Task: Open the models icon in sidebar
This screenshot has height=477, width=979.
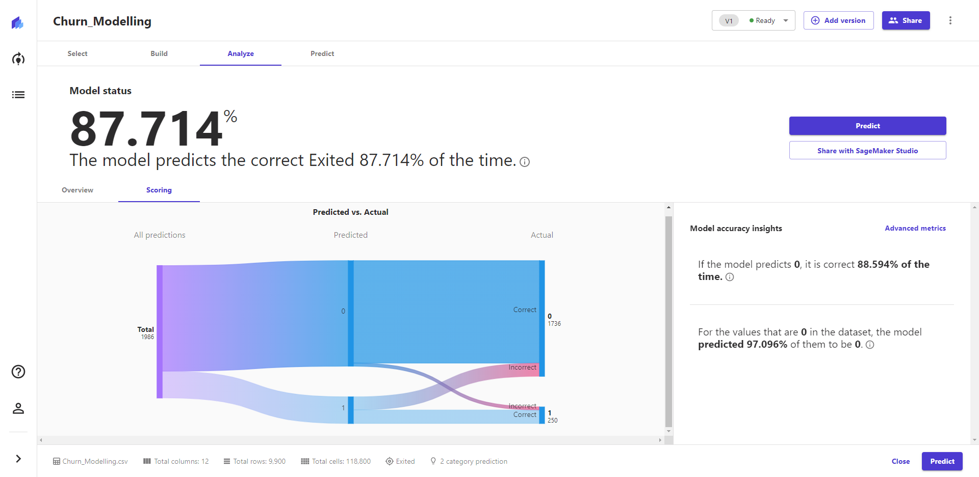Action: click(x=18, y=59)
